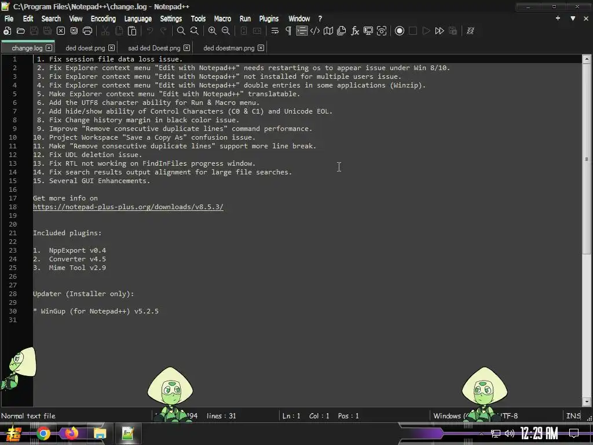Close the change.log tab

pos(49,48)
